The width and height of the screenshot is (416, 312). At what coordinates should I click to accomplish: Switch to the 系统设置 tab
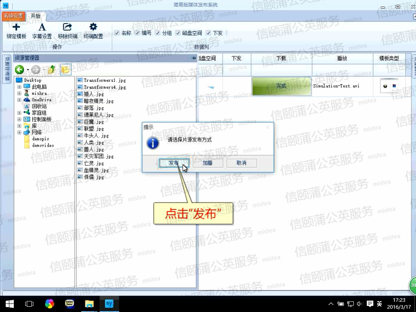coord(13,16)
